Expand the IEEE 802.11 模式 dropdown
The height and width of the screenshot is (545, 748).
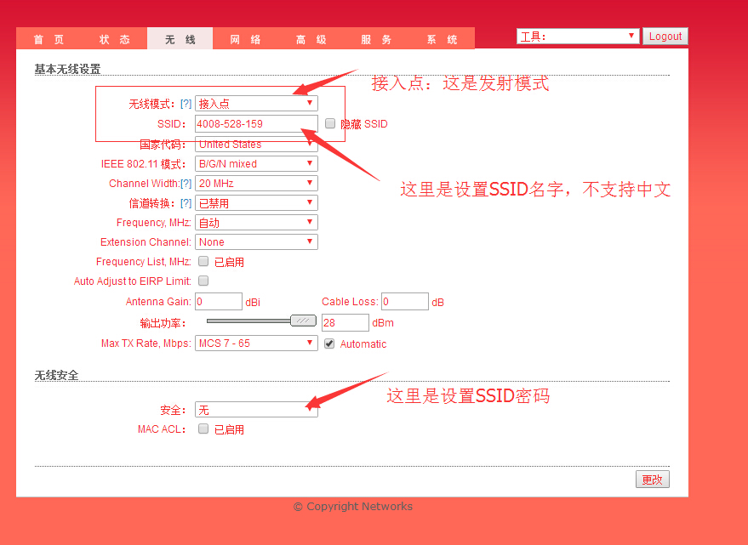click(x=256, y=163)
